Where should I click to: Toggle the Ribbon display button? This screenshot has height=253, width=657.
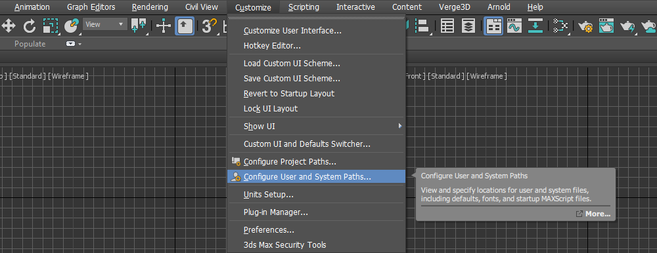493,26
